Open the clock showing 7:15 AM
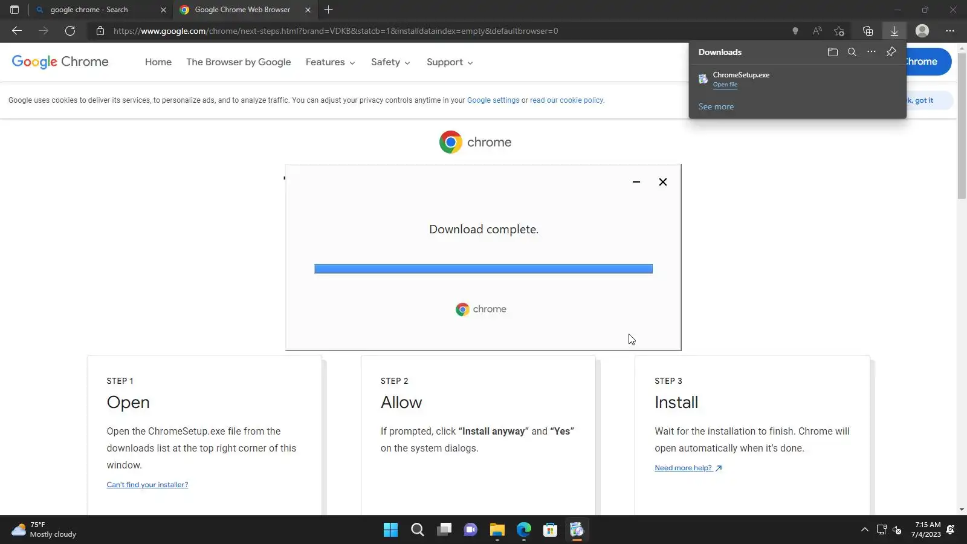This screenshot has height=544, width=967. point(927,529)
